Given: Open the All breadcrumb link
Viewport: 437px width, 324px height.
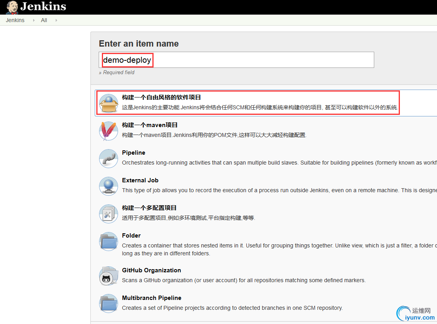Looking at the screenshot, I should pyautogui.click(x=44, y=21).
